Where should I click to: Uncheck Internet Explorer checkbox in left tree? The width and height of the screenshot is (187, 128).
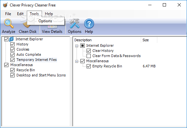pos(6,39)
